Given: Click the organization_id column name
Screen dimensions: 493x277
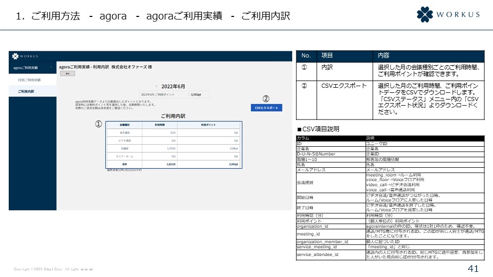Looking at the screenshot, I should point(312,226).
